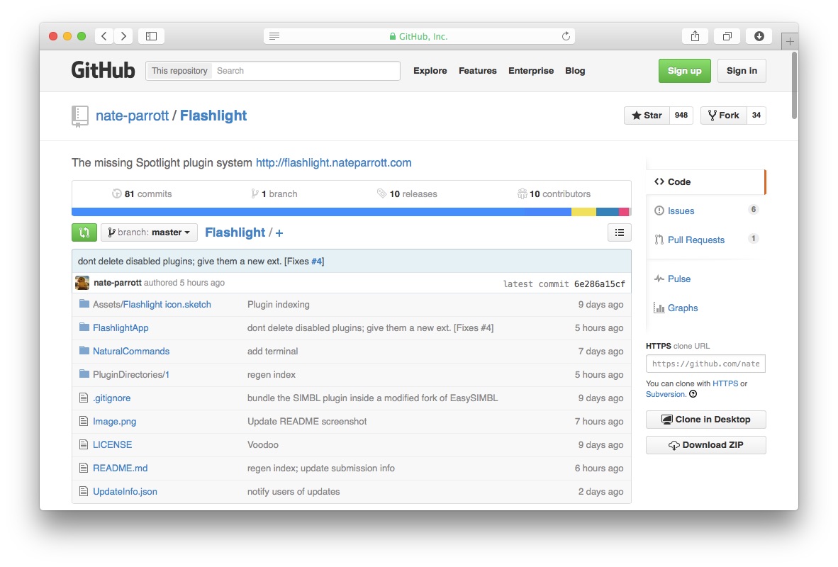
Task: Click Explore in the top navigation
Action: (430, 71)
